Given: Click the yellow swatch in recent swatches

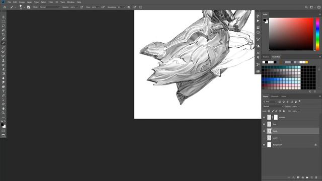Looking at the screenshot, I should [306, 62].
